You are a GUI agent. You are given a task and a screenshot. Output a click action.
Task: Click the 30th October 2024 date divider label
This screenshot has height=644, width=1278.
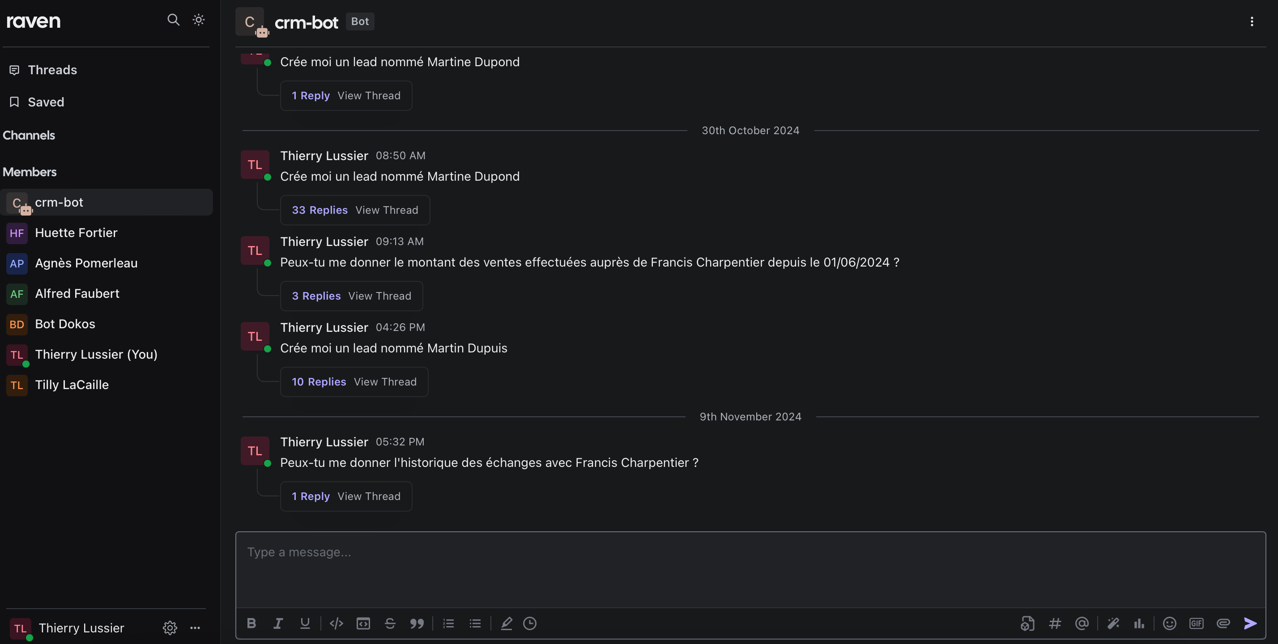coord(750,131)
